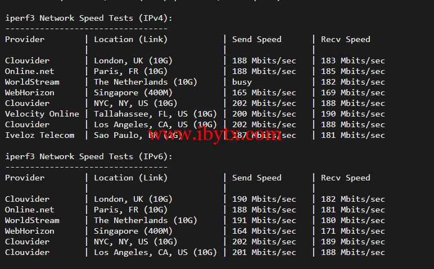The image size is (434, 269).
Task: Select WebHorizon in the IPv6 table
Action: (x=30, y=231)
